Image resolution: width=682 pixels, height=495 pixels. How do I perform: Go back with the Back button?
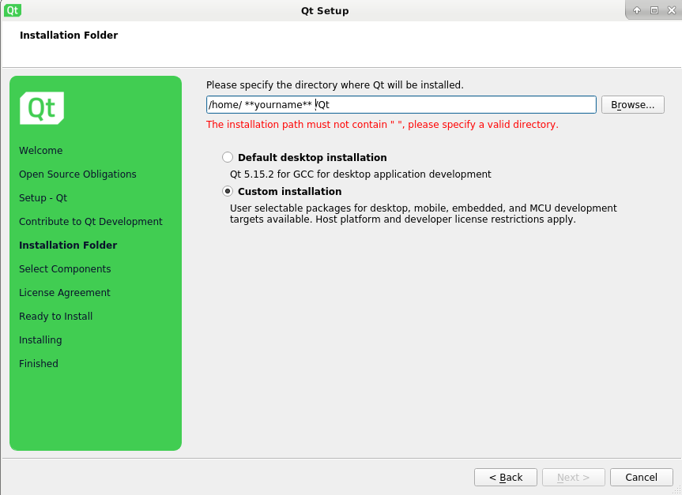[506, 477]
